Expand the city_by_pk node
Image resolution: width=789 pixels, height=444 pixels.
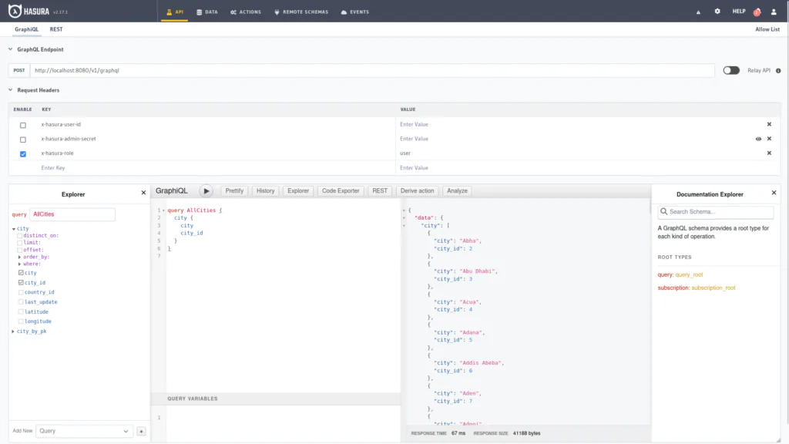point(13,331)
